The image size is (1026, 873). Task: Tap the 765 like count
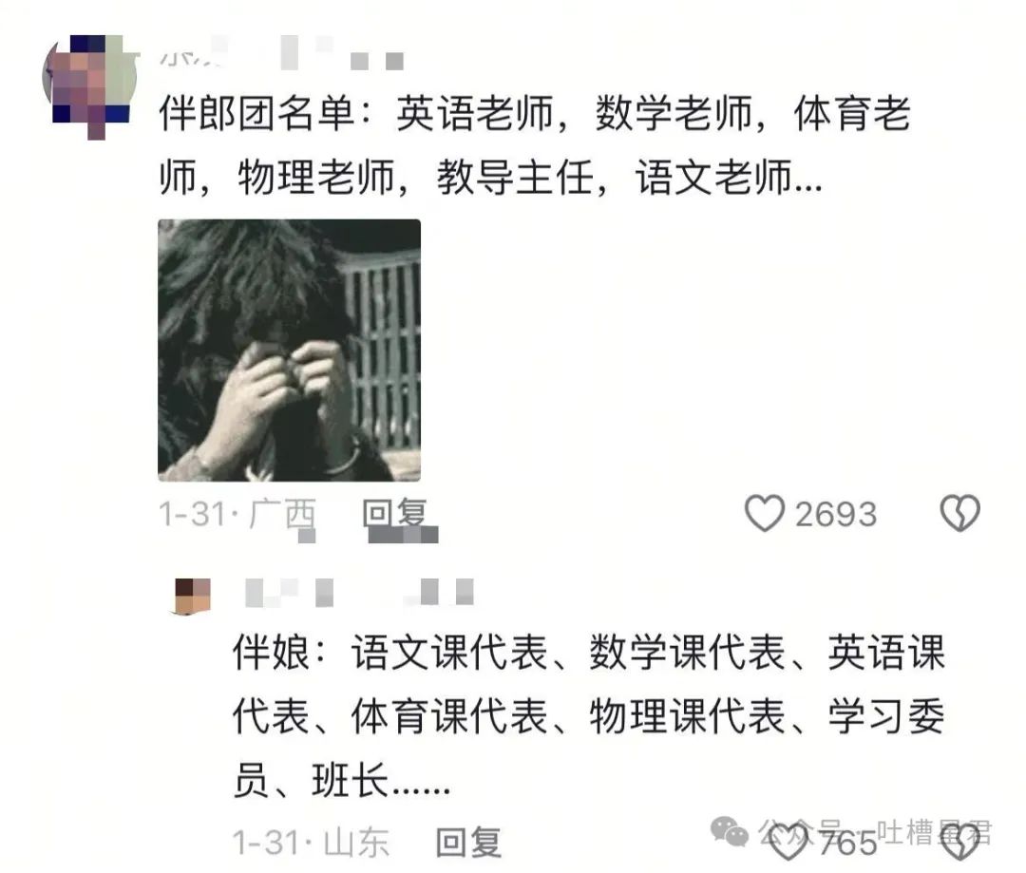click(x=847, y=843)
